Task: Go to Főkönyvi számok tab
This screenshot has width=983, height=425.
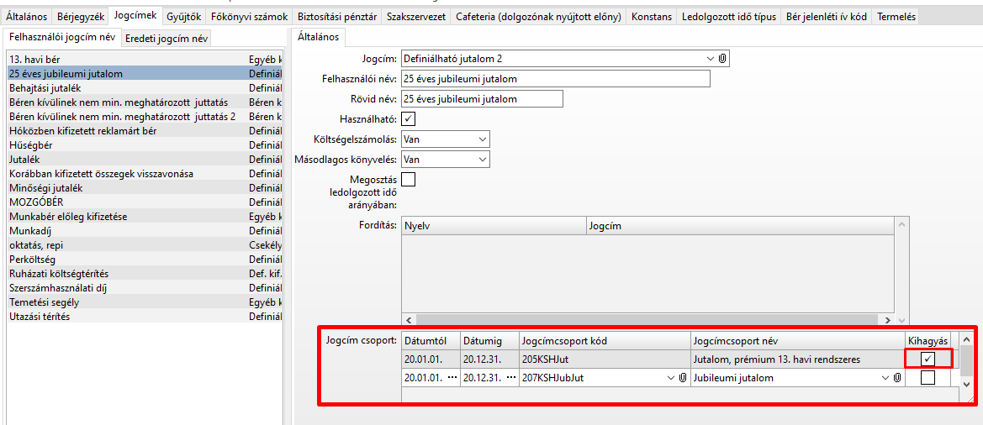Action: coord(250,17)
